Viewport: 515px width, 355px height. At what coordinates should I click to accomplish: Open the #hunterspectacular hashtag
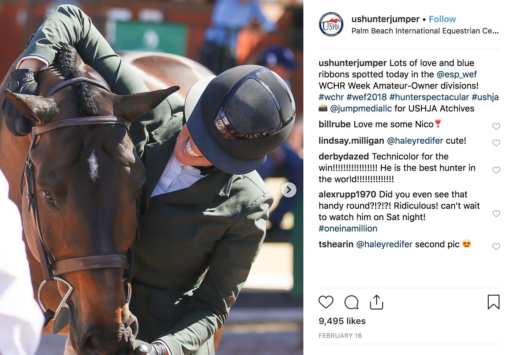[x=429, y=97]
